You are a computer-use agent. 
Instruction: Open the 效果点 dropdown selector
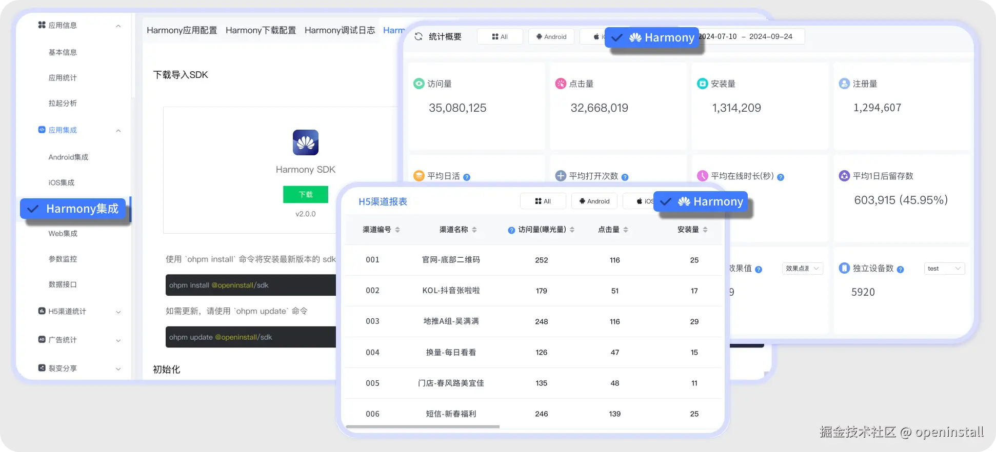803,269
